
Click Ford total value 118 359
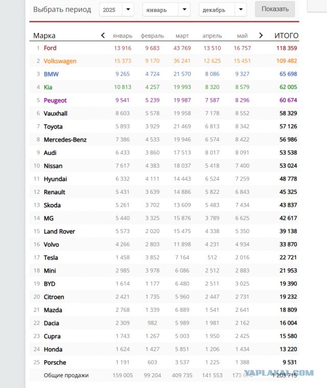click(287, 48)
